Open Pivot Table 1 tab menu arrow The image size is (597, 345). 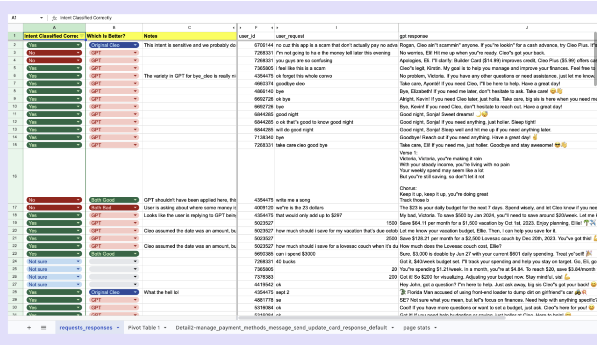point(165,328)
